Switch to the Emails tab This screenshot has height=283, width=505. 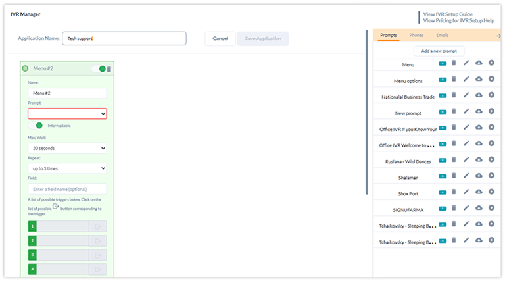click(x=442, y=35)
